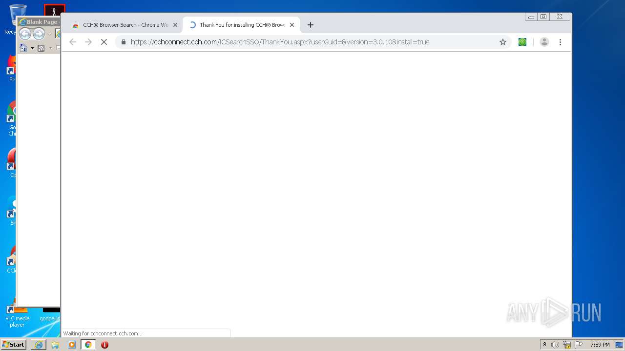Open the Windows Start menu
Image resolution: width=625 pixels, height=351 pixels.
pos(13,345)
